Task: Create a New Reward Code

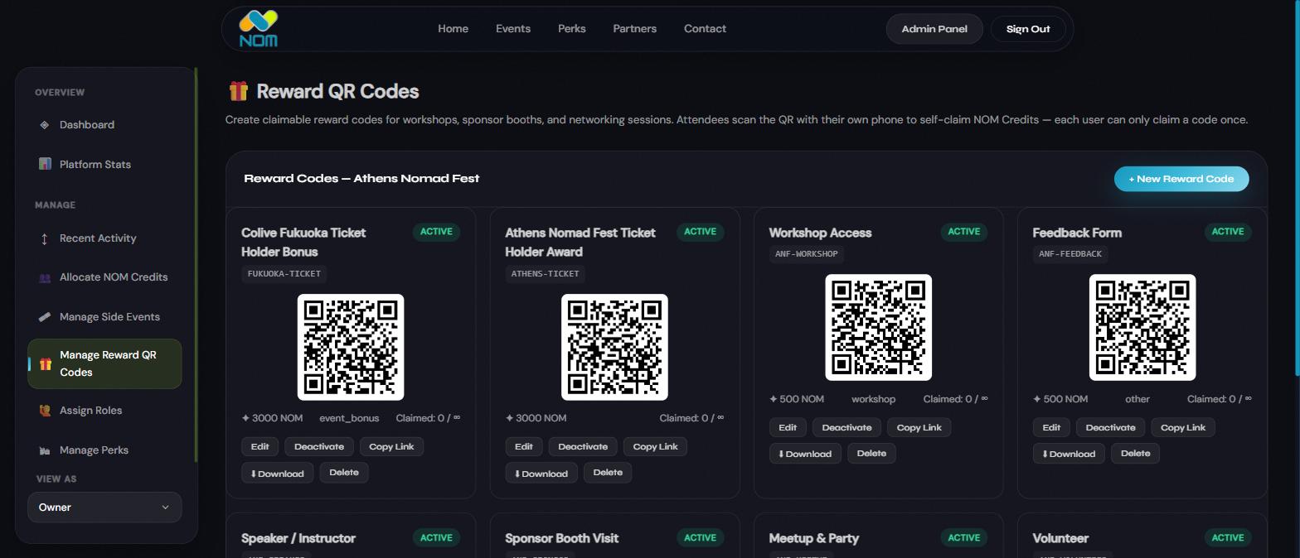Action: click(x=1181, y=179)
